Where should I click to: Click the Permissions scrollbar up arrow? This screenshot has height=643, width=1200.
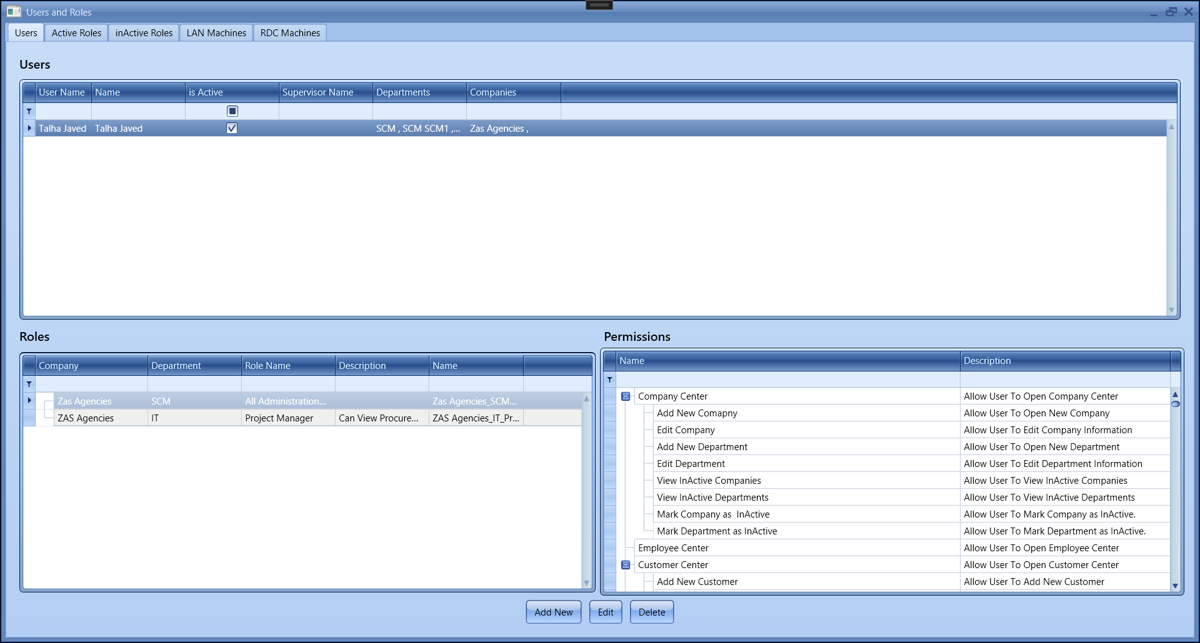(x=1175, y=395)
